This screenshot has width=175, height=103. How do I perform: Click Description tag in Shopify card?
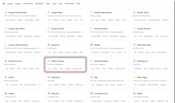105,52
